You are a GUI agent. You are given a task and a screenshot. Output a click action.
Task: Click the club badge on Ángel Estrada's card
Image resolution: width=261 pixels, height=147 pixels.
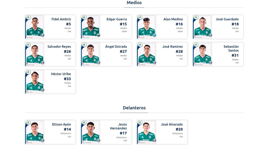point(84,45)
